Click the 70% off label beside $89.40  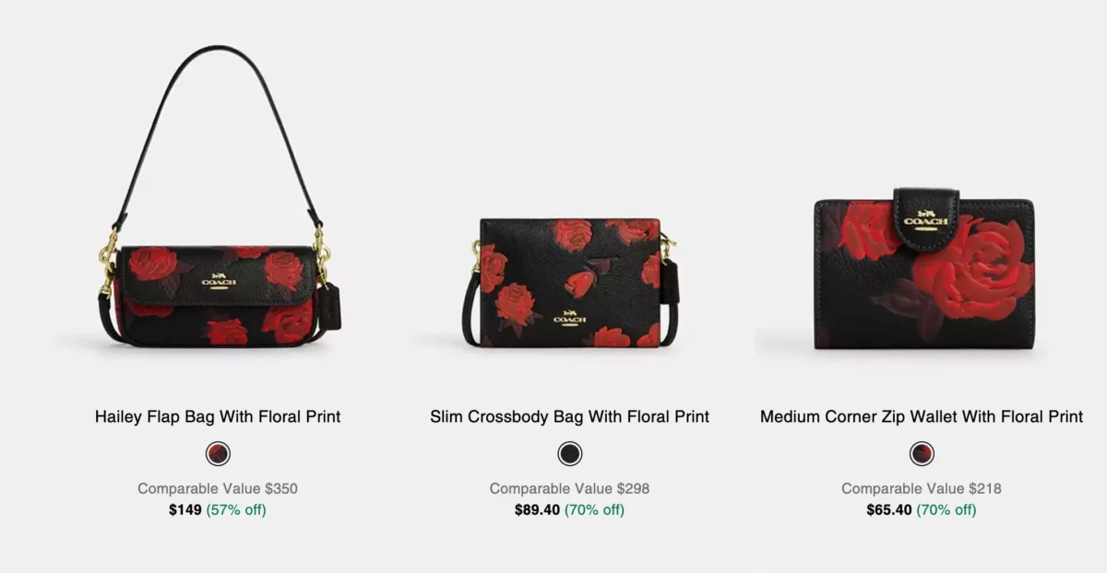(x=594, y=509)
